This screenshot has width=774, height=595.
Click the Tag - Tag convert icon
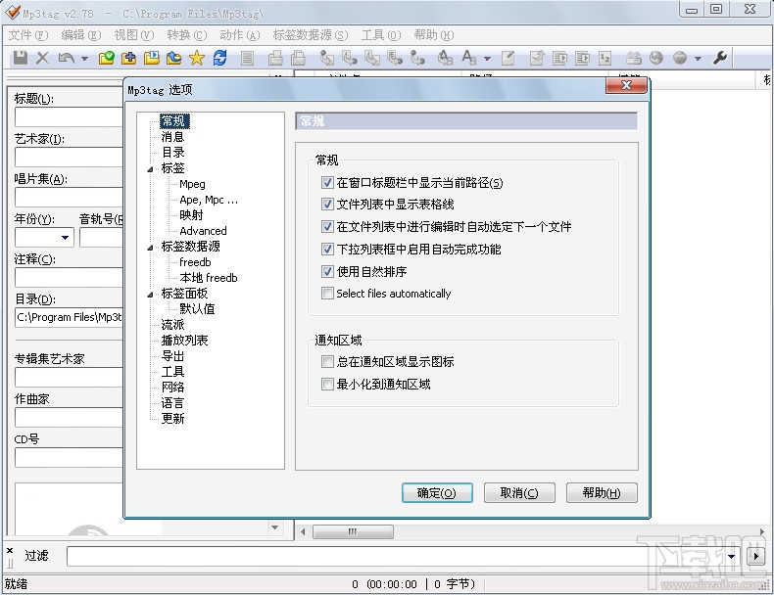point(417,58)
